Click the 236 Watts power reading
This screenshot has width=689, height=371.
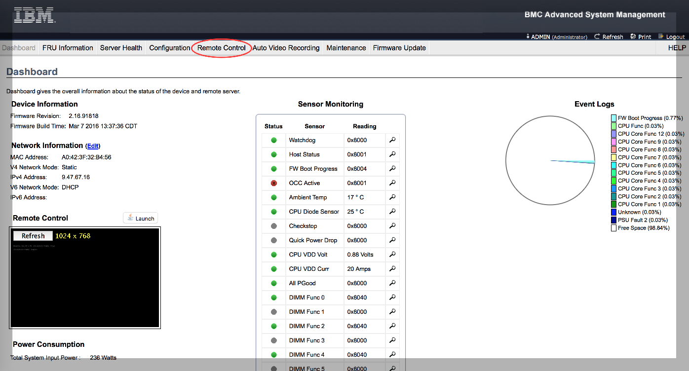[103, 358]
